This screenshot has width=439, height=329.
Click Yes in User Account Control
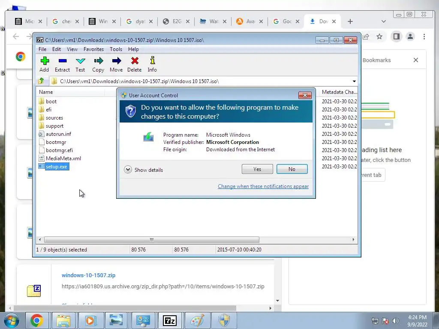point(257,169)
